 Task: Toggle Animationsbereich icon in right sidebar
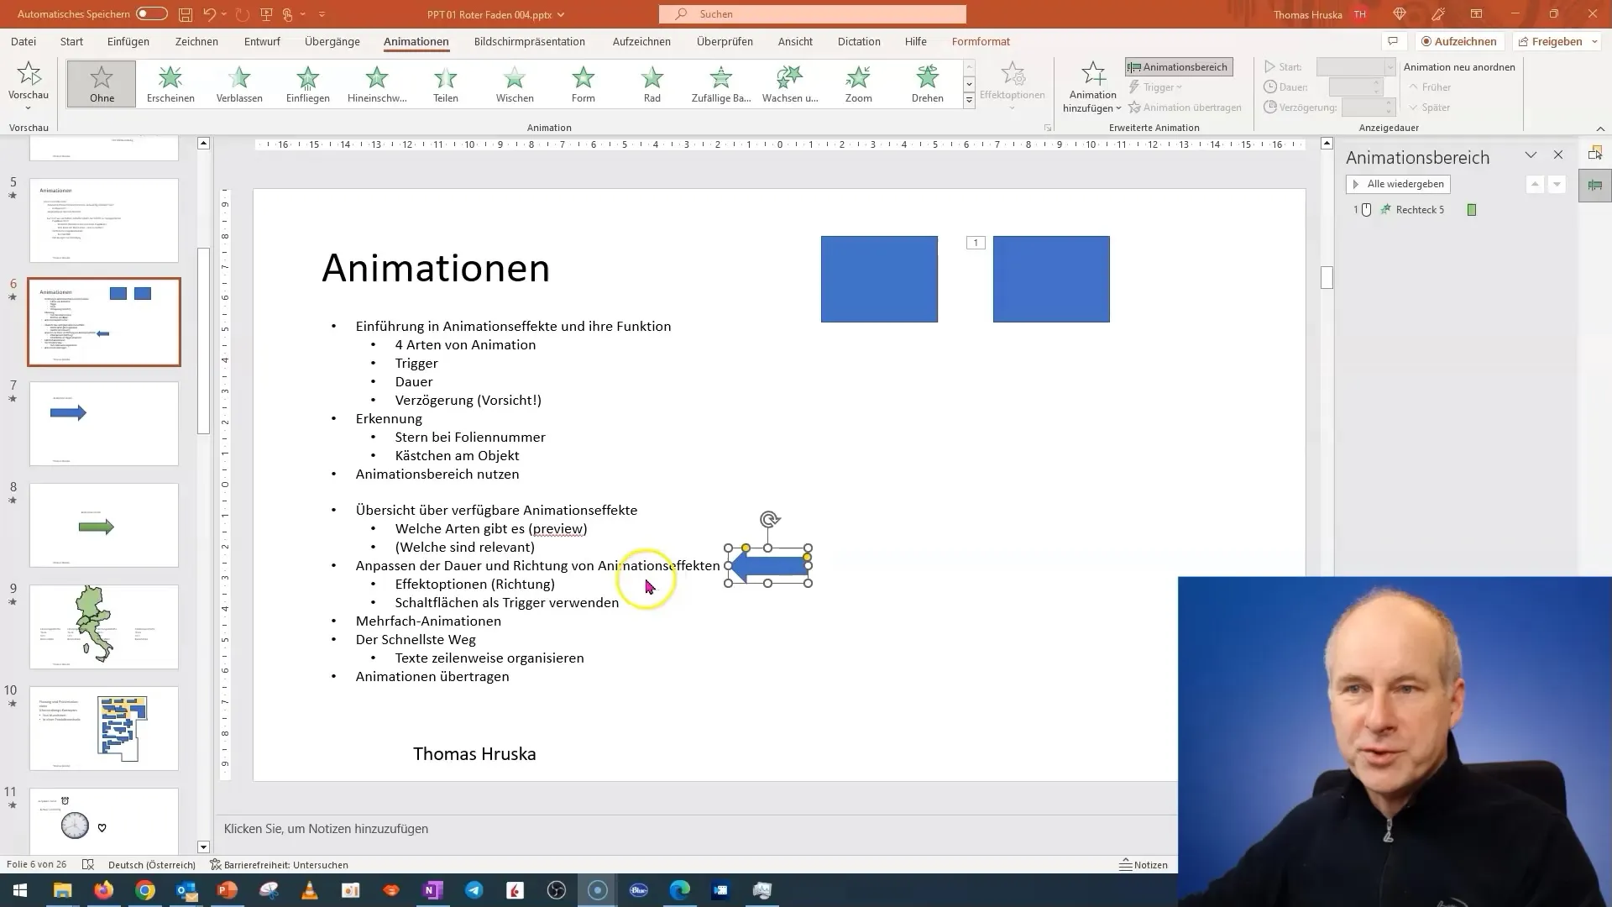coord(1595,186)
